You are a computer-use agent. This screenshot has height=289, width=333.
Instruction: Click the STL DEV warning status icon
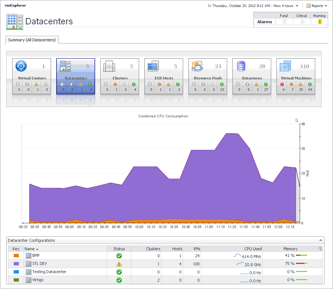coord(119,264)
